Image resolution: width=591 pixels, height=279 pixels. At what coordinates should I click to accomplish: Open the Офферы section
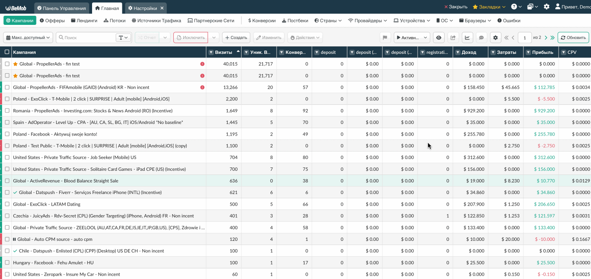52,20
